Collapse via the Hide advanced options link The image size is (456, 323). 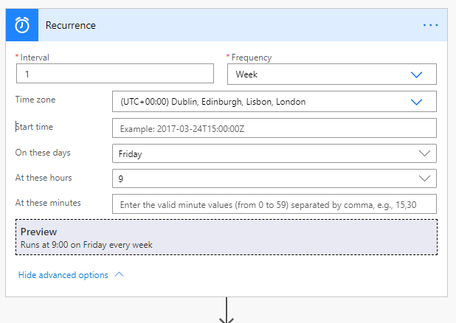click(63, 275)
